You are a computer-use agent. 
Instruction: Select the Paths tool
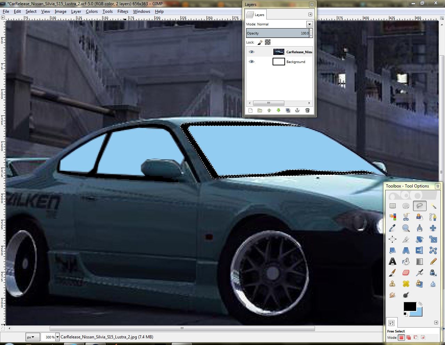pyautogui.click(x=433, y=217)
